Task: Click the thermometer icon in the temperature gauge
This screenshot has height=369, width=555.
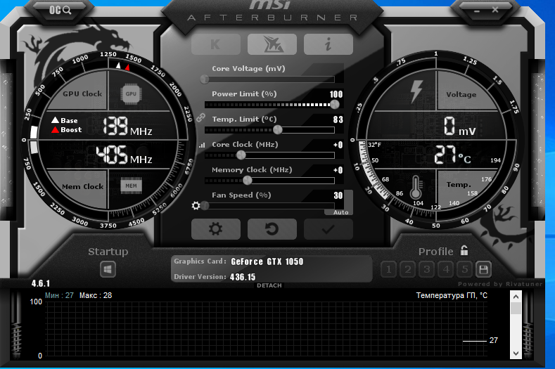Action: (416, 188)
